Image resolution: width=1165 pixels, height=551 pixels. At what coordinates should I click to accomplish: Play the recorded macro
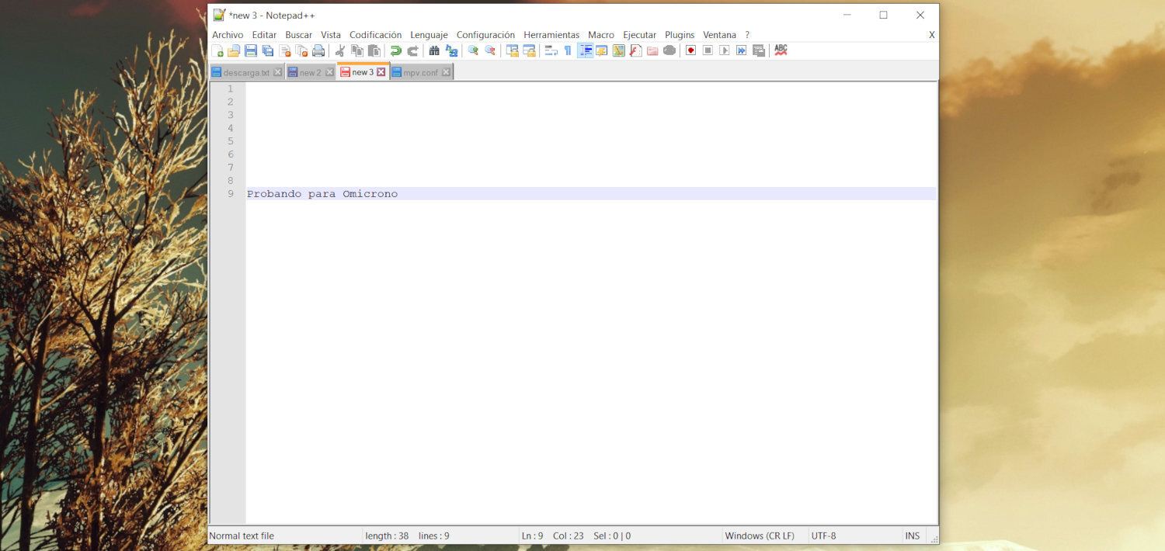(724, 50)
